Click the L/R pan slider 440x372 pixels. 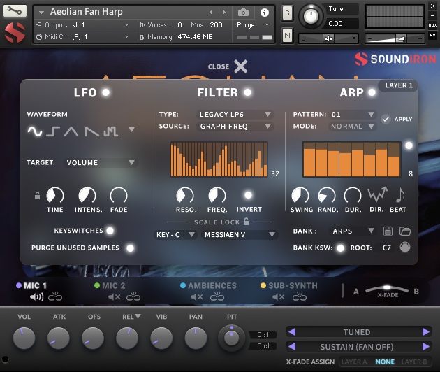point(328,38)
